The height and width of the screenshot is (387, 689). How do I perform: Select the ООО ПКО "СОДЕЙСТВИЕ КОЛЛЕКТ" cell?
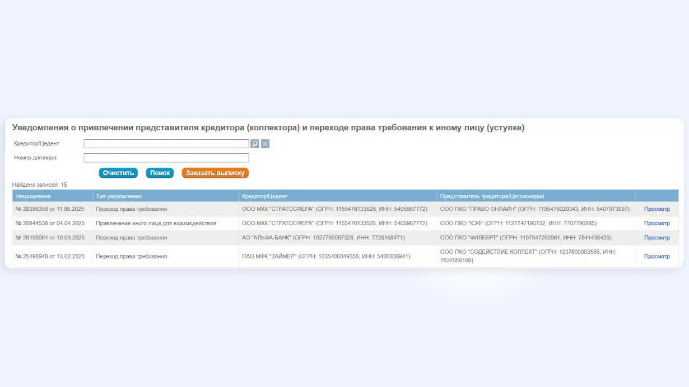(x=528, y=256)
